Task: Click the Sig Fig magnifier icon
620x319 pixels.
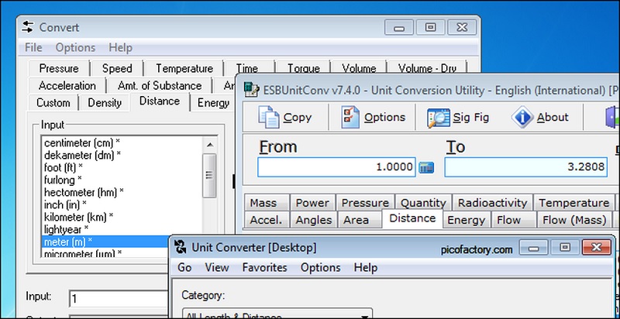Action: (x=439, y=118)
